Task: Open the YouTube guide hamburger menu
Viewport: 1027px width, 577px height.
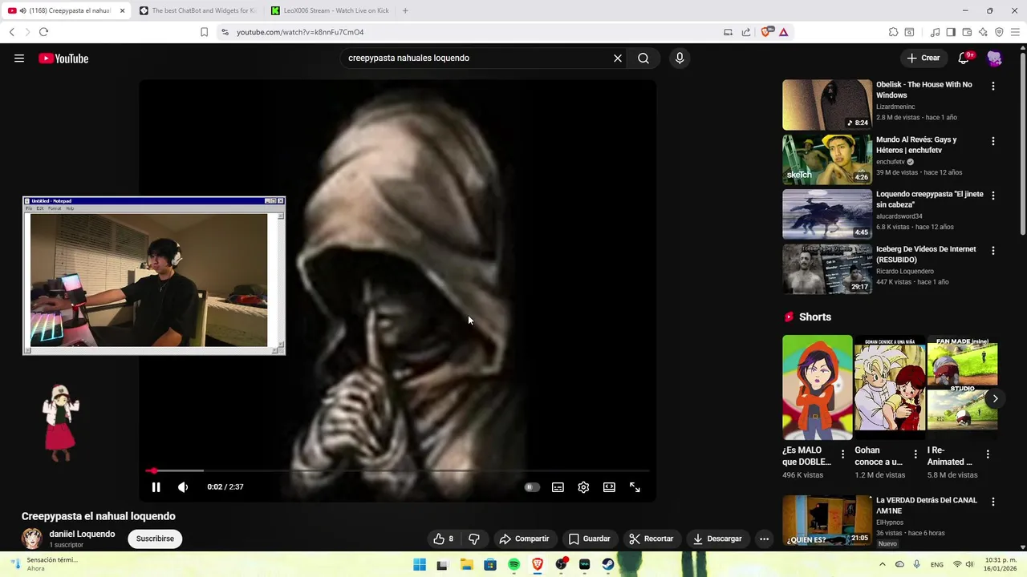Action: click(19, 59)
